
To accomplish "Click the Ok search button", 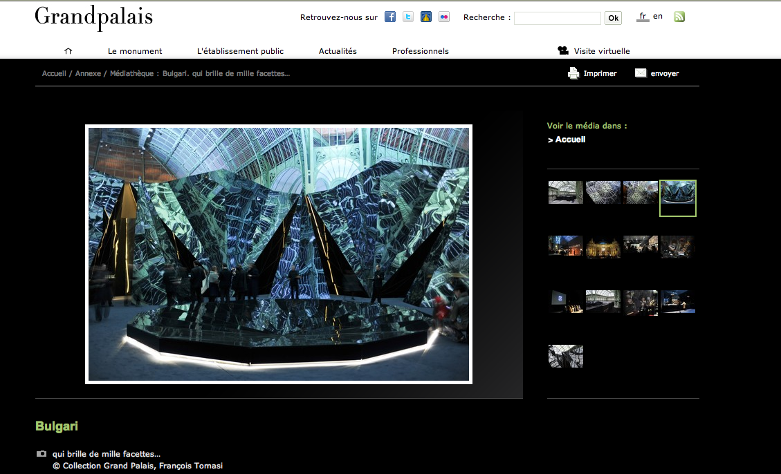I will [613, 18].
